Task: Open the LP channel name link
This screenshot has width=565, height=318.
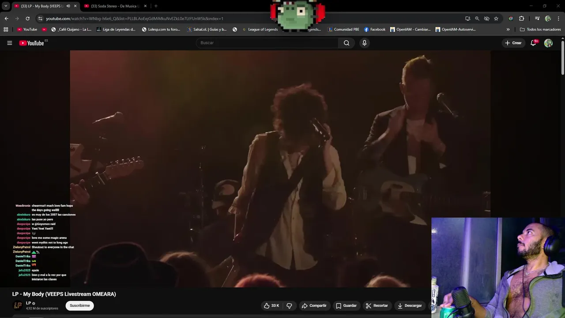Action: [x=28, y=303]
